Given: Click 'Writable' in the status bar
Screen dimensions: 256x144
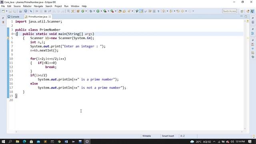Looking at the screenshot, I should coord(147,136).
